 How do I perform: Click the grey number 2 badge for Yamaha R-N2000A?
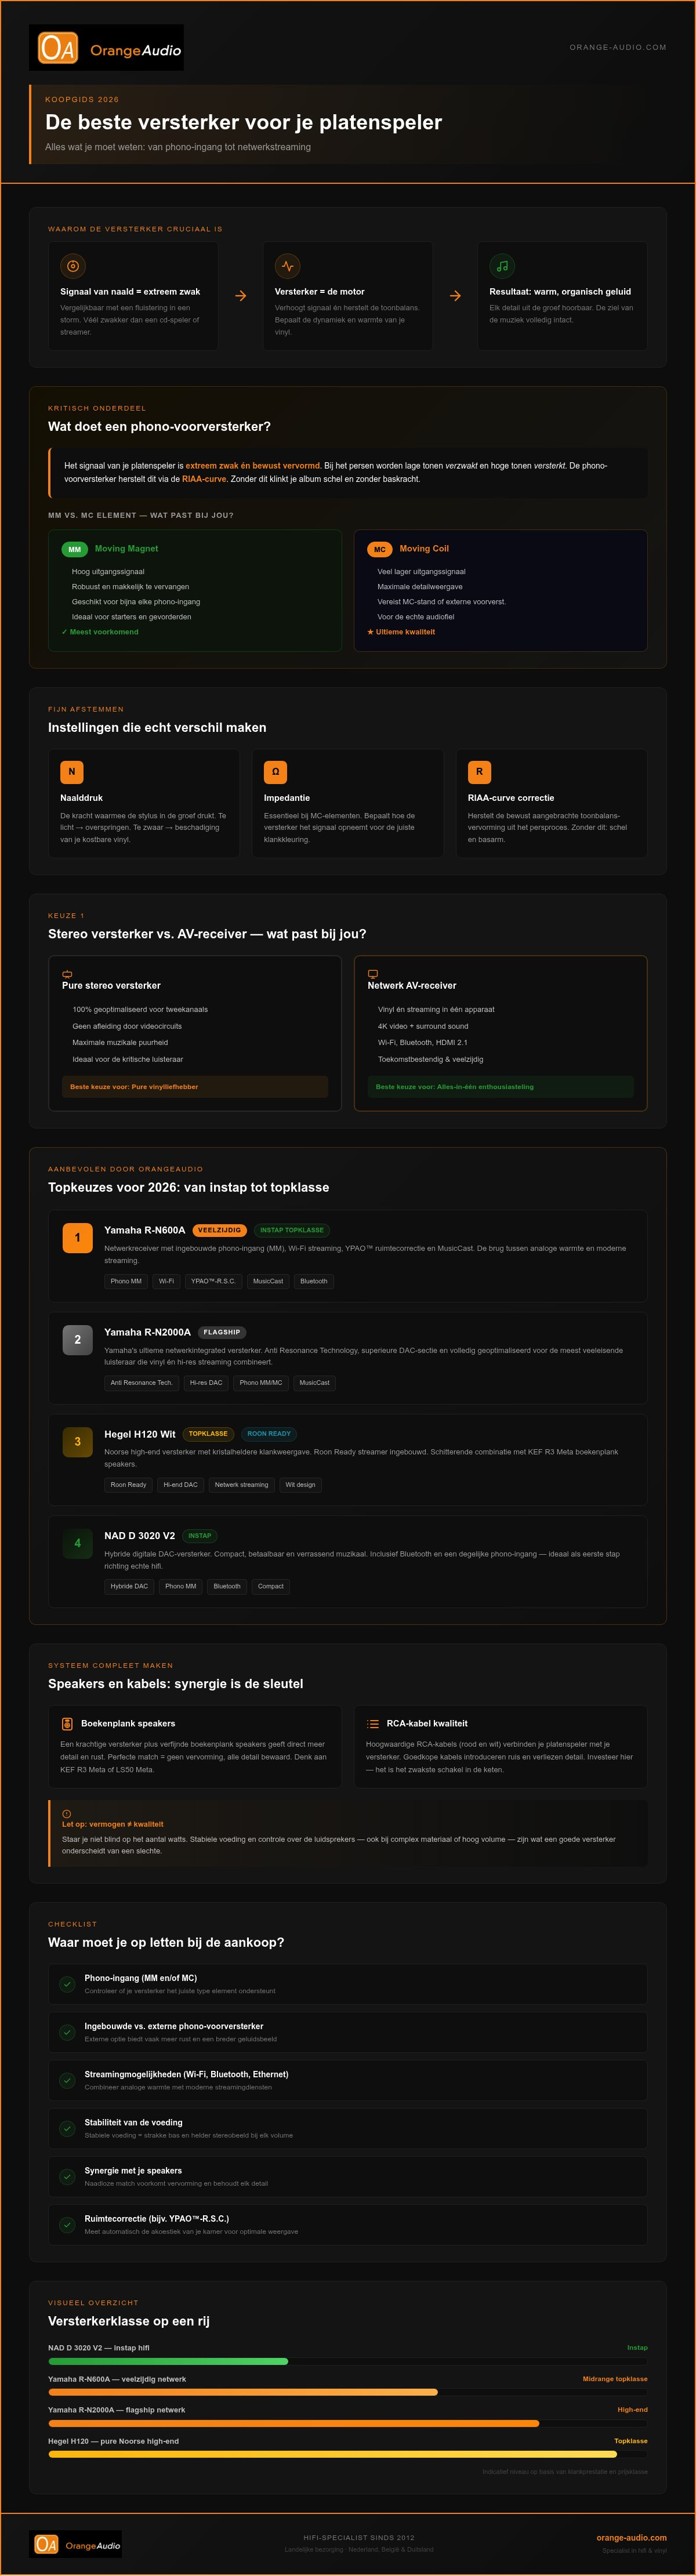tap(78, 1340)
